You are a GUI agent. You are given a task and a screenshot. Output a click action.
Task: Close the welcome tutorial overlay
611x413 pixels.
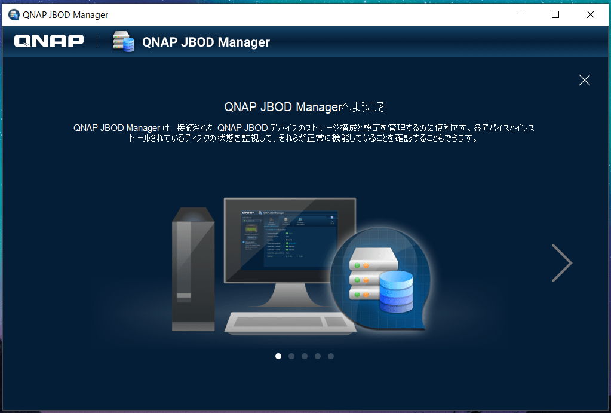[x=585, y=80]
